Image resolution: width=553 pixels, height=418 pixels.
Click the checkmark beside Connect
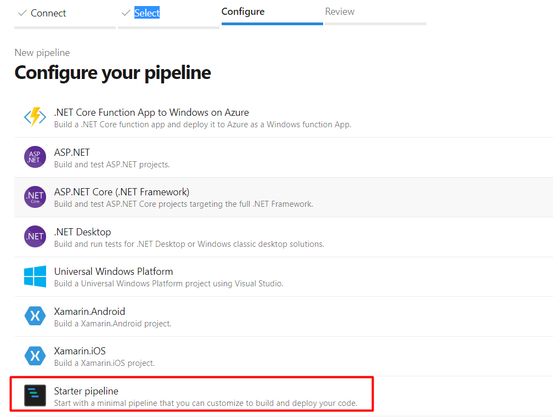22,13
